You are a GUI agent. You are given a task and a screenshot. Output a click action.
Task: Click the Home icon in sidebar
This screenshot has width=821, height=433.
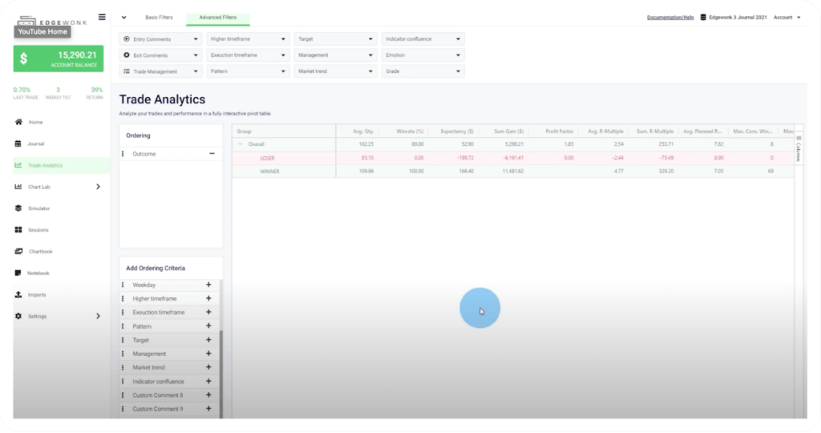pos(18,122)
